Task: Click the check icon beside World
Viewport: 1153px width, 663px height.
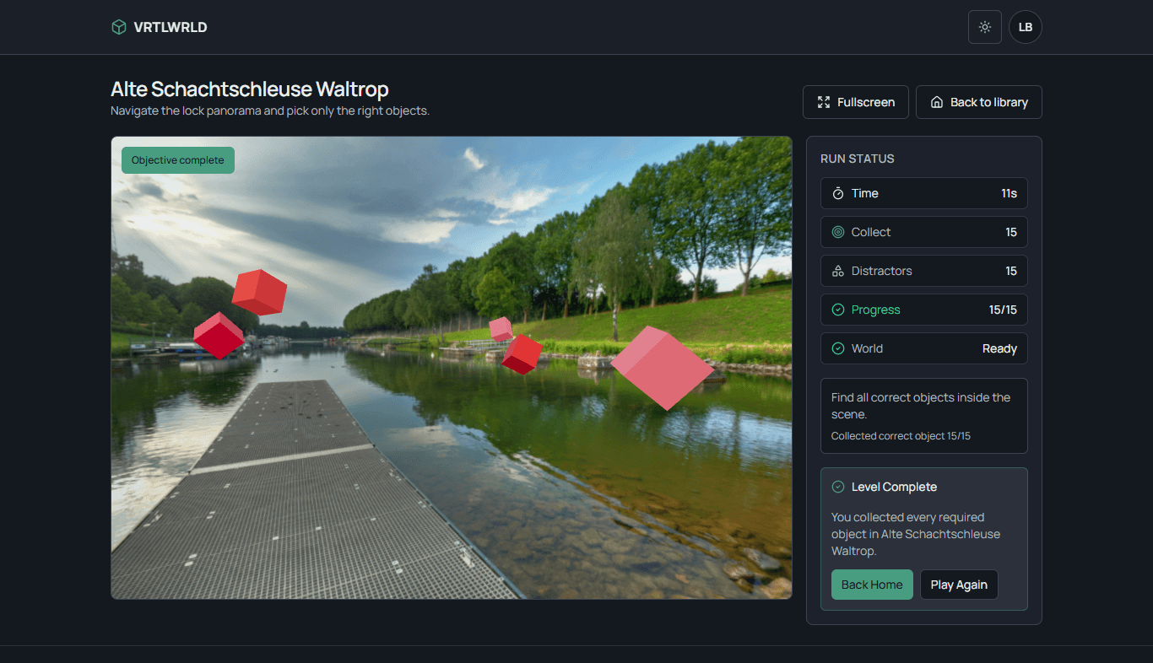Action: [838, 348]
